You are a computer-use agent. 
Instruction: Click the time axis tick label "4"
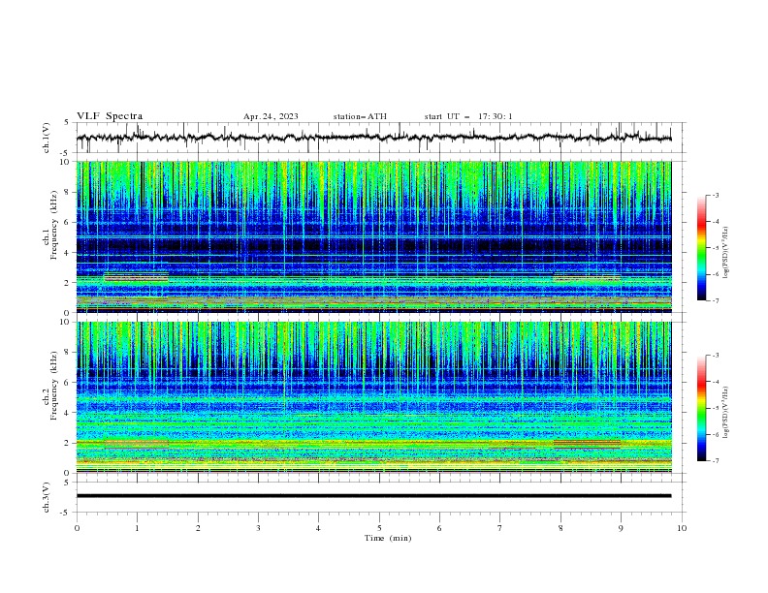(x=318, y=528)
